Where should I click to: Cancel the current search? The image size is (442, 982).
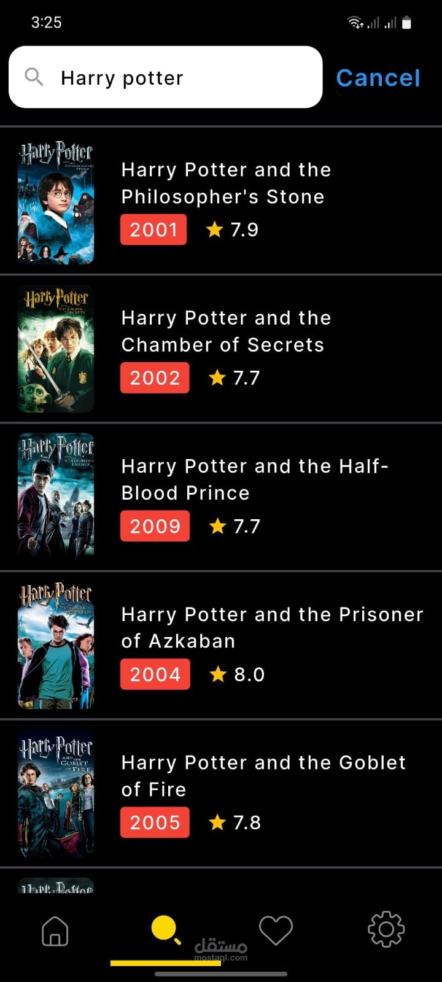click(x=378, y=78)
